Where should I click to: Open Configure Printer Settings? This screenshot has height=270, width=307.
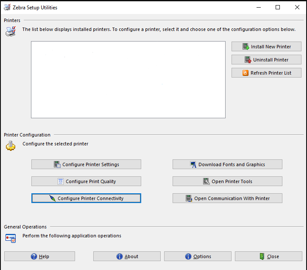coord(86,164)
